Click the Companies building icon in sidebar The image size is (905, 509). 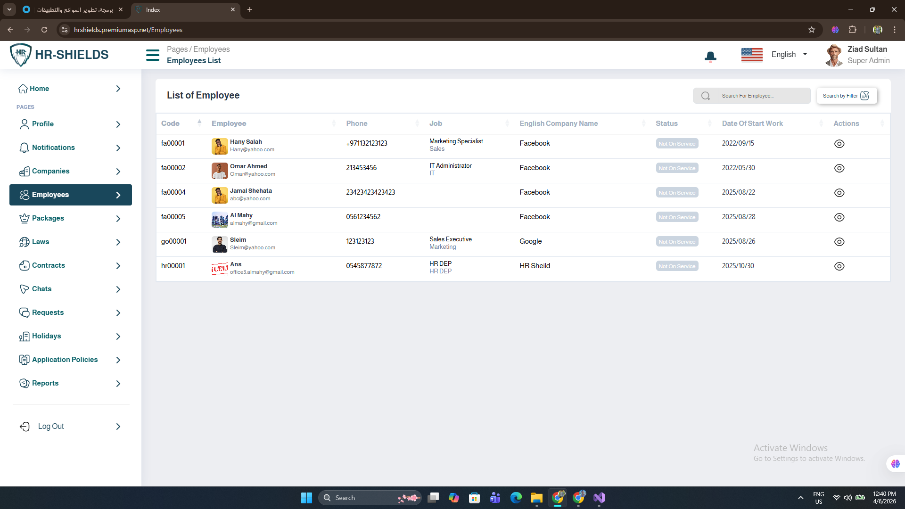(24, 172)
